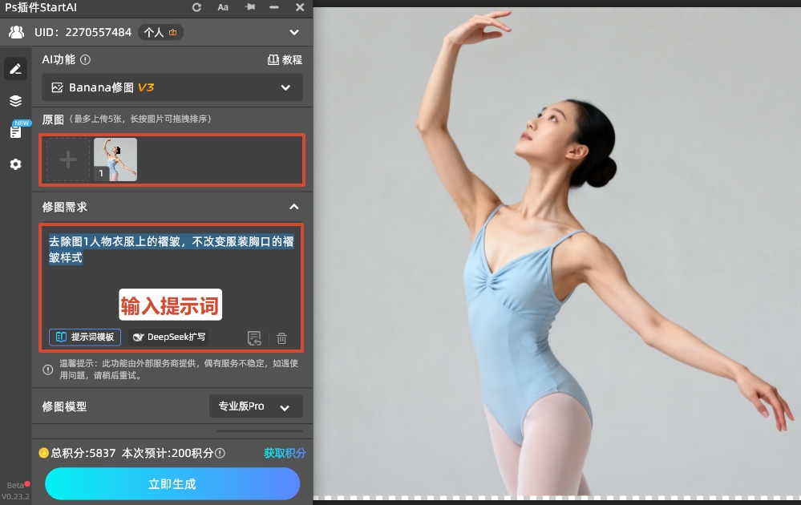This screenshot has width=801, height=505.
Task: Click the NEW clipboard icon in sidebar
Action: coord(15,131)
